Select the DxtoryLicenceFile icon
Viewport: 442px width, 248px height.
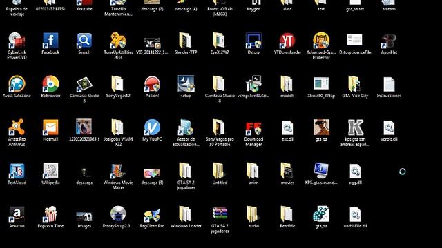(x=354, y=40)
